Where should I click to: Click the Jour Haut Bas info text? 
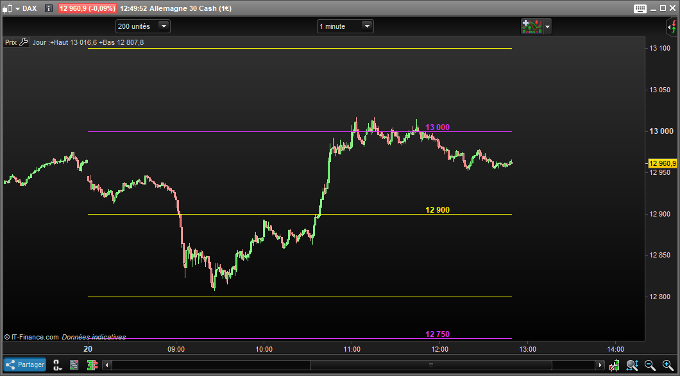tap(88, 42)
